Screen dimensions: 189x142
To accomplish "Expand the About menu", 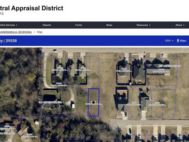I will click(180, 25).
